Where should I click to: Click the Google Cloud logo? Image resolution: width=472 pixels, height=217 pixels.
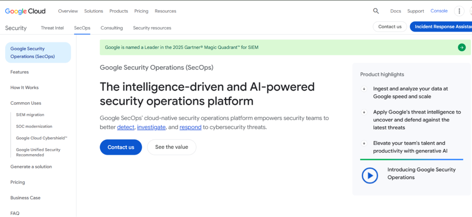[25, 11]
